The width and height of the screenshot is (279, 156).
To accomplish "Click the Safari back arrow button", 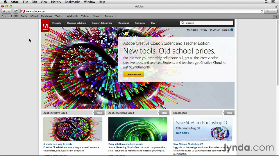I will pos(4,11).
